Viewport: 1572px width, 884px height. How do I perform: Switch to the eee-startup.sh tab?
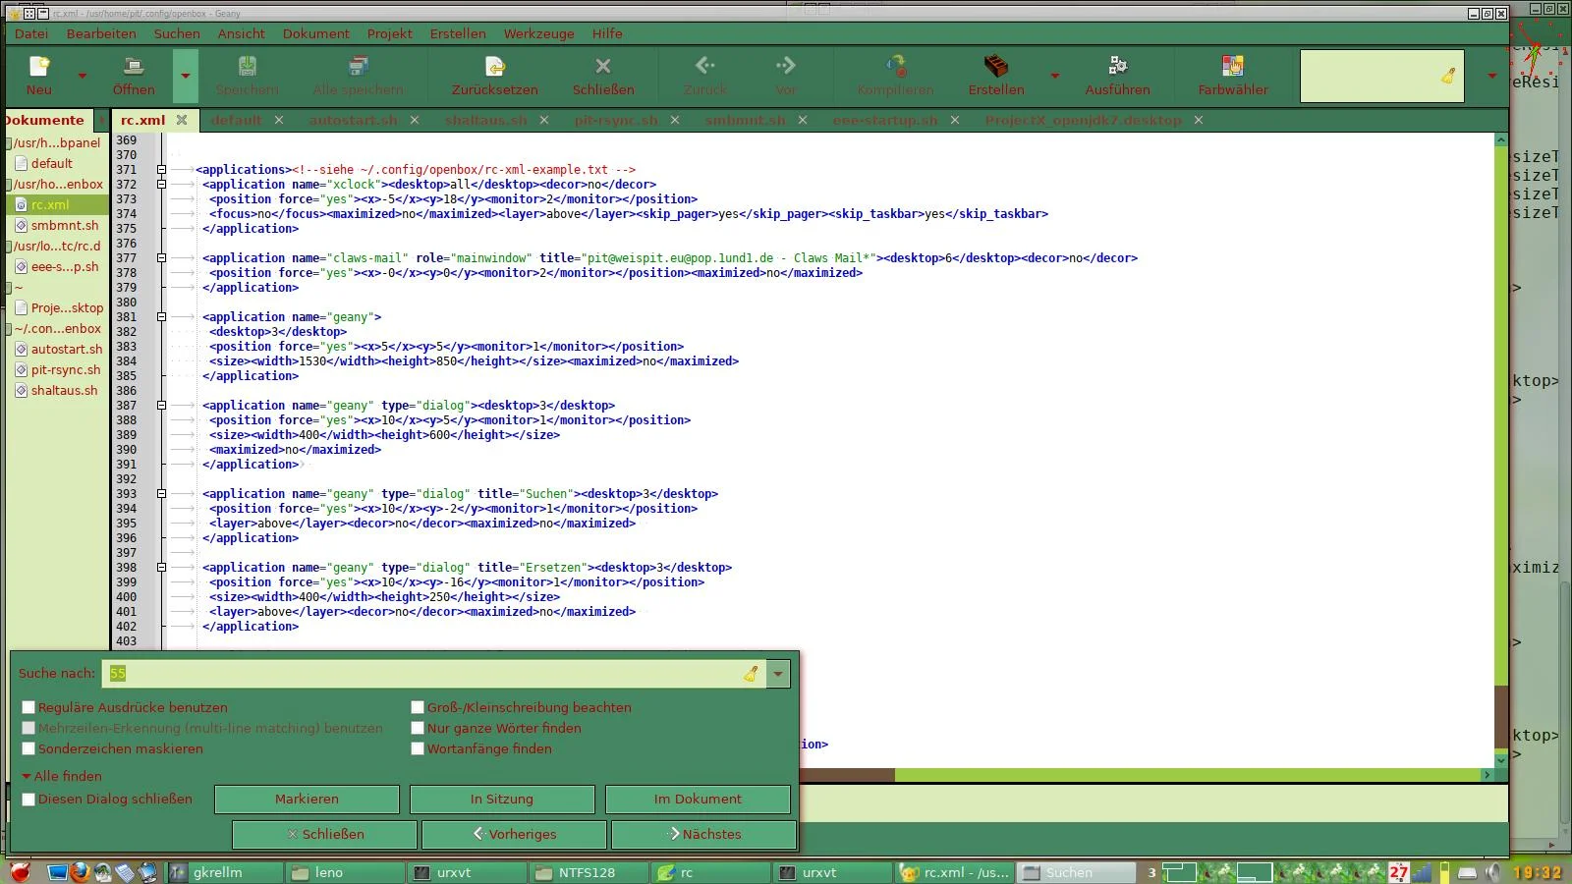pyautogui.click(x=885, y=120)
